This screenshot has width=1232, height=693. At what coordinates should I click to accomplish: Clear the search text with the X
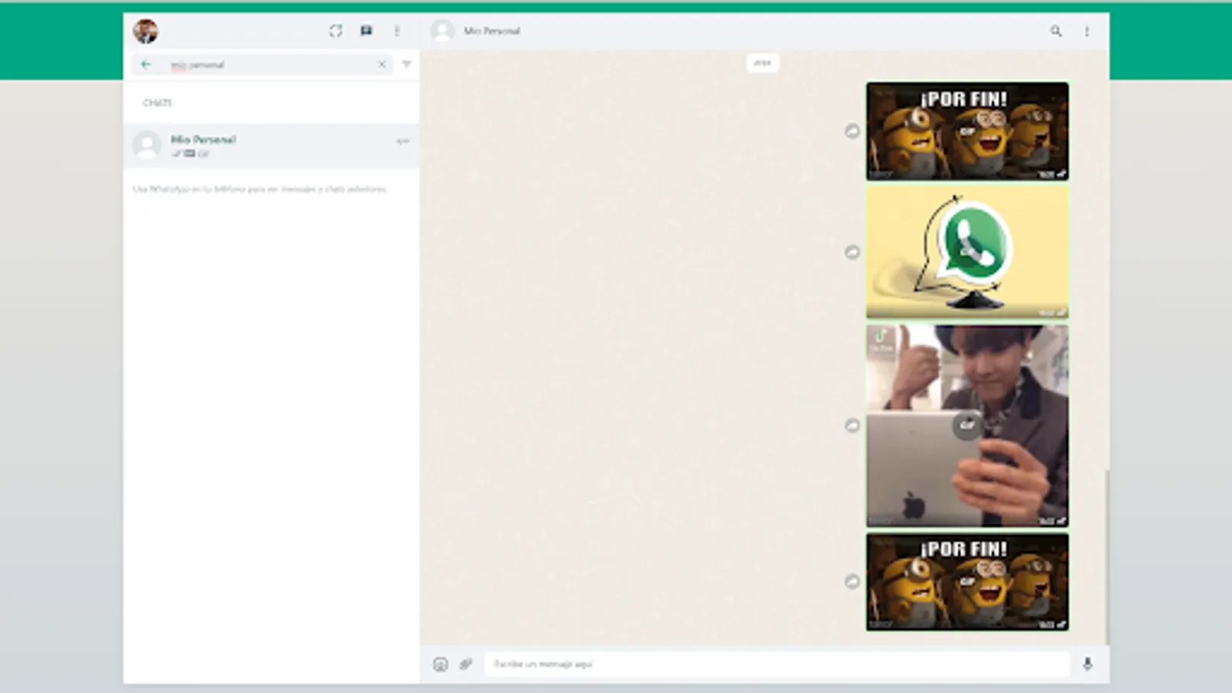[381, 65]
